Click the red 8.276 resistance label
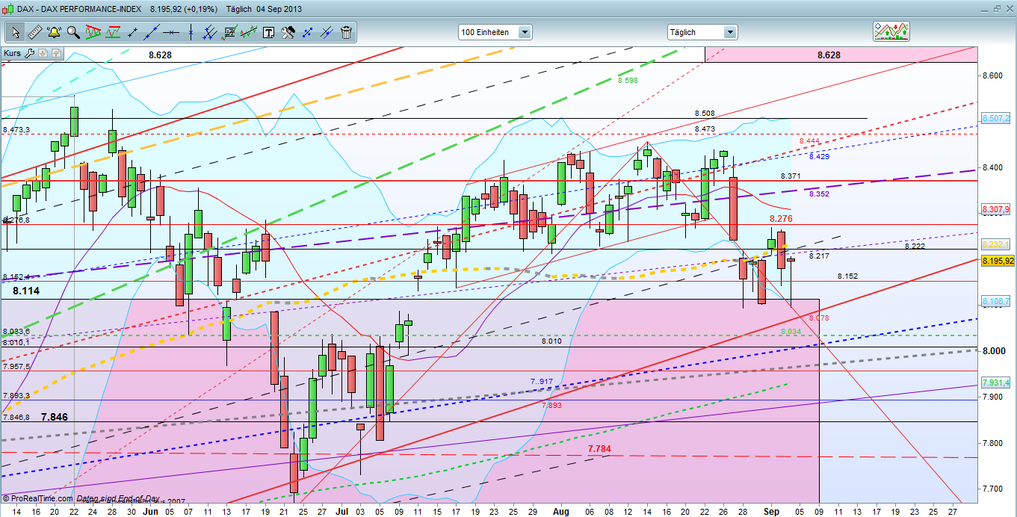1017x517 pixels. pos(781,219)
